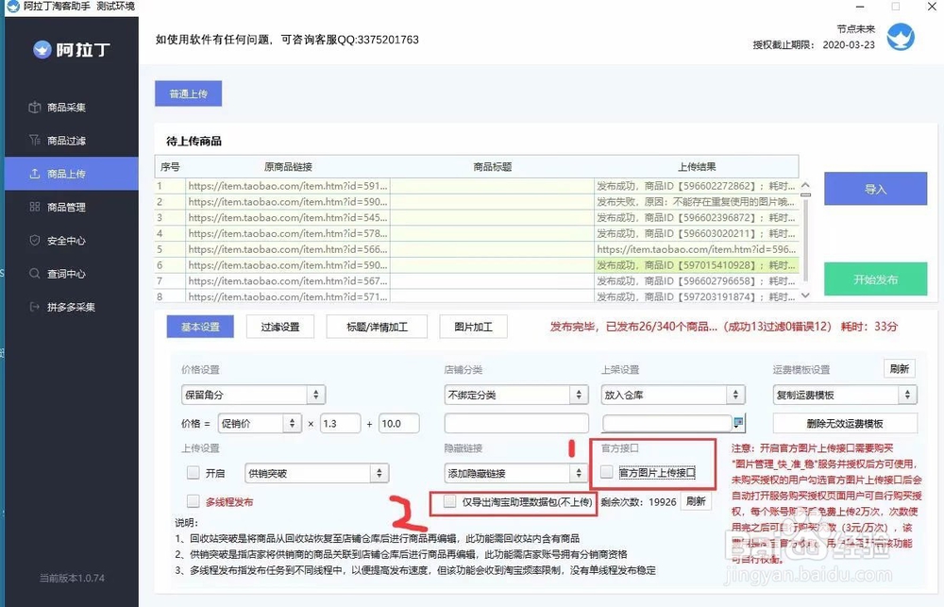Switch to the 标题/详情加工 tab
This screenshot has width=944, height=607.
tap(377, 327)
